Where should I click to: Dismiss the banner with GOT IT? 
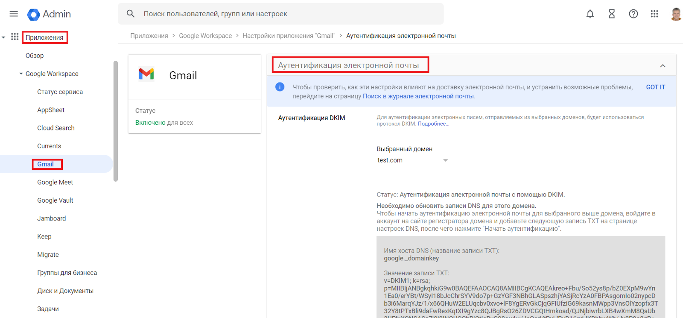pos(656,87)
